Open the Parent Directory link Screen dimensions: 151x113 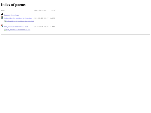pos(11,15)
